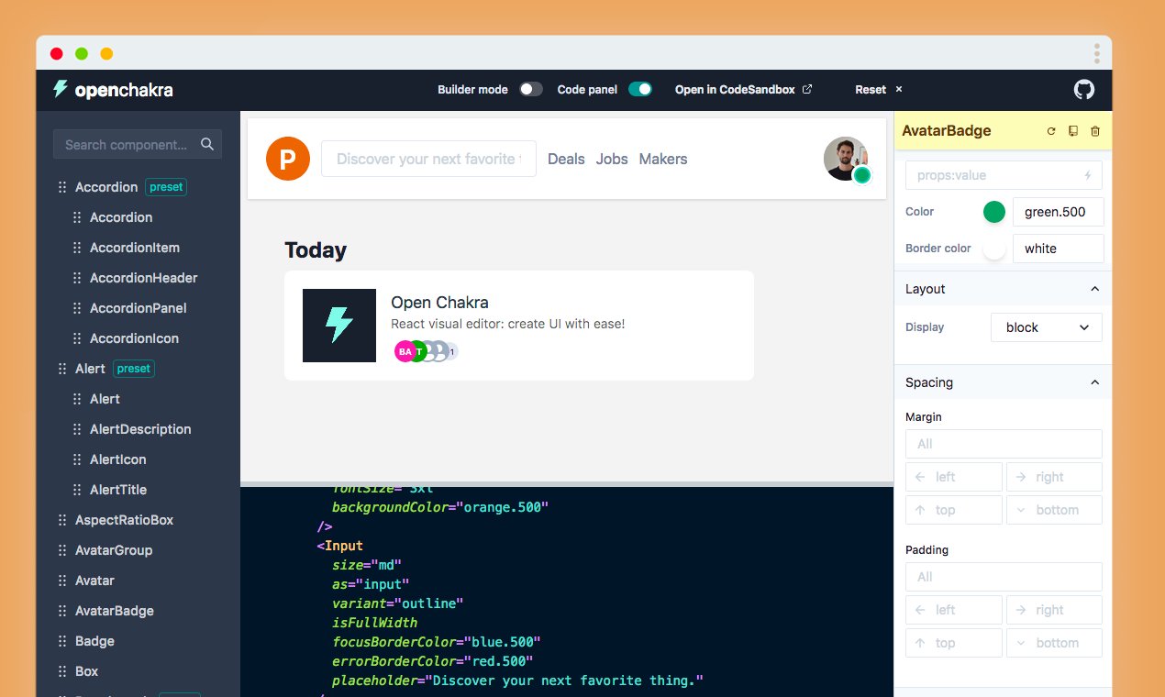Click the Reset button
Screen dimensions: 1165x697
[x=879, y=89]
